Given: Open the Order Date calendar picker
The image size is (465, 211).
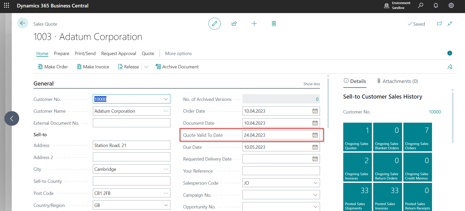Looking at the screenshot, I should (315, 111).
